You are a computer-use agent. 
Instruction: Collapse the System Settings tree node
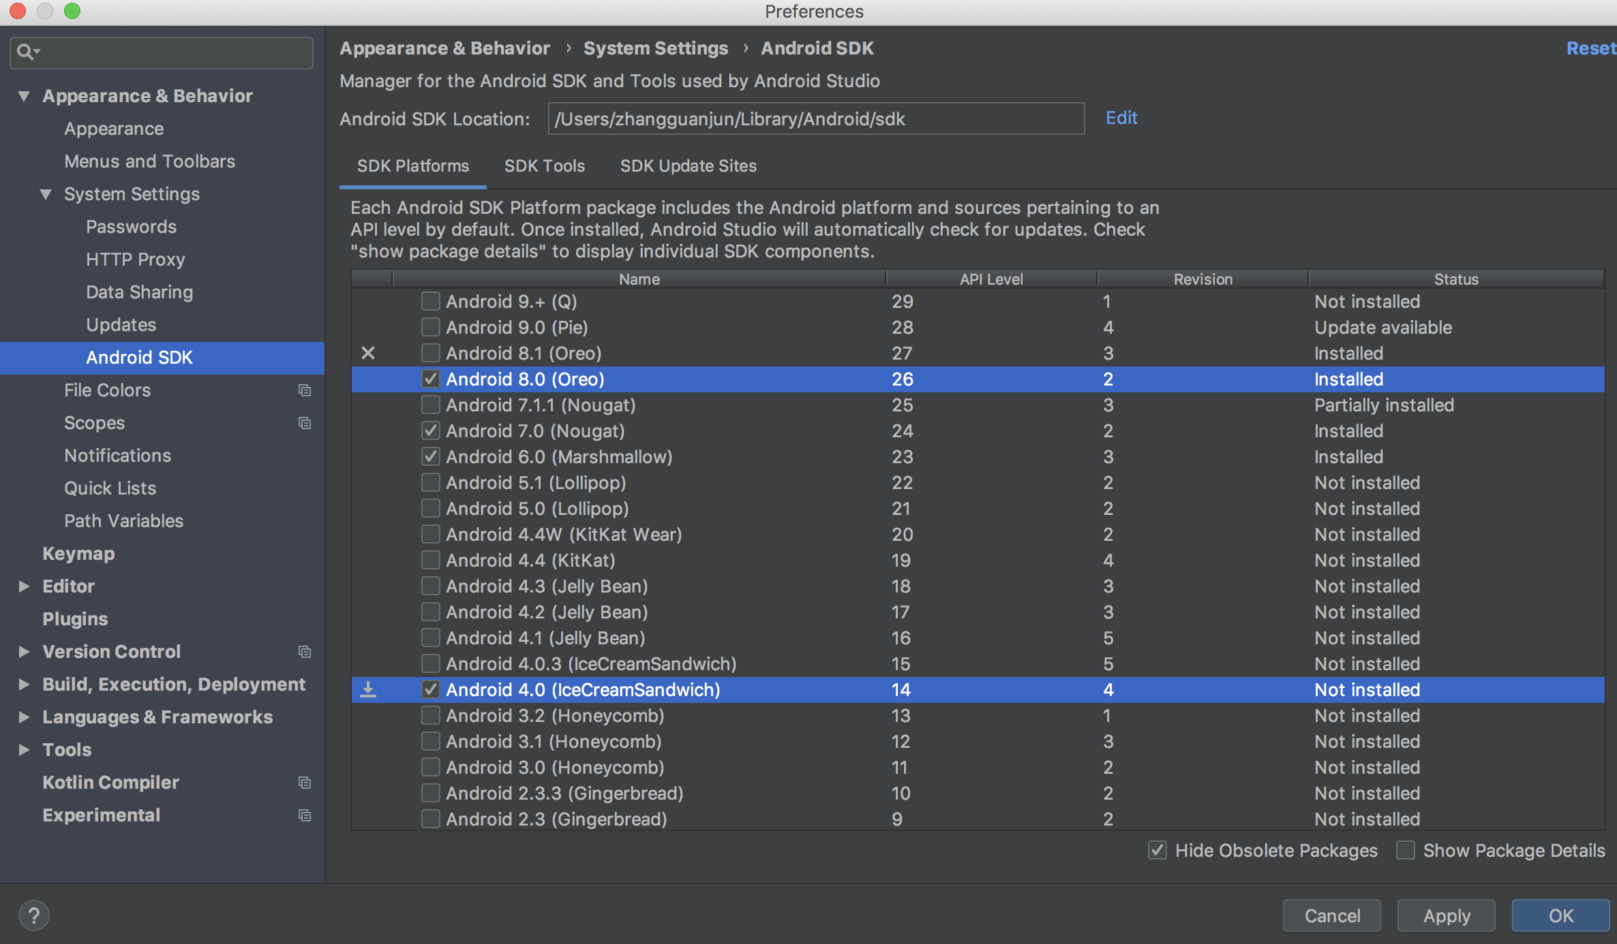pyautogui.click(x=46, y=194)
